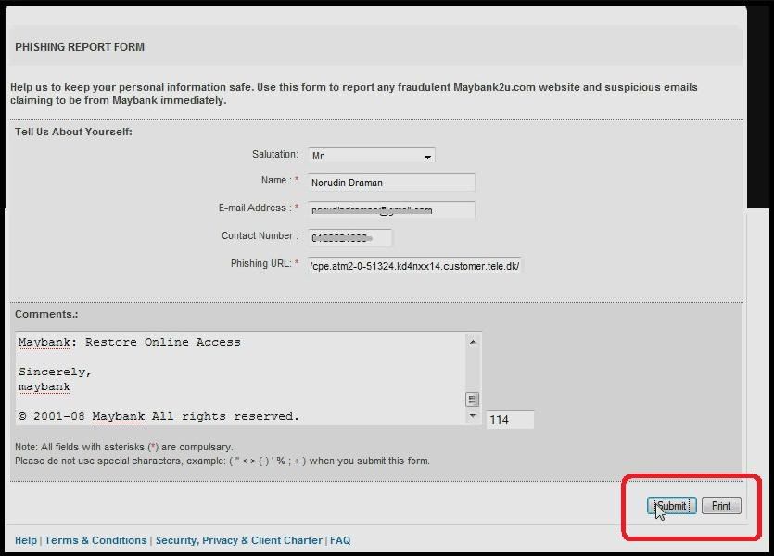Image resolution: width=774 pixels, height=556 pixels.
Task: Click the 'Salutation:' field label
Action: point(275,154)
